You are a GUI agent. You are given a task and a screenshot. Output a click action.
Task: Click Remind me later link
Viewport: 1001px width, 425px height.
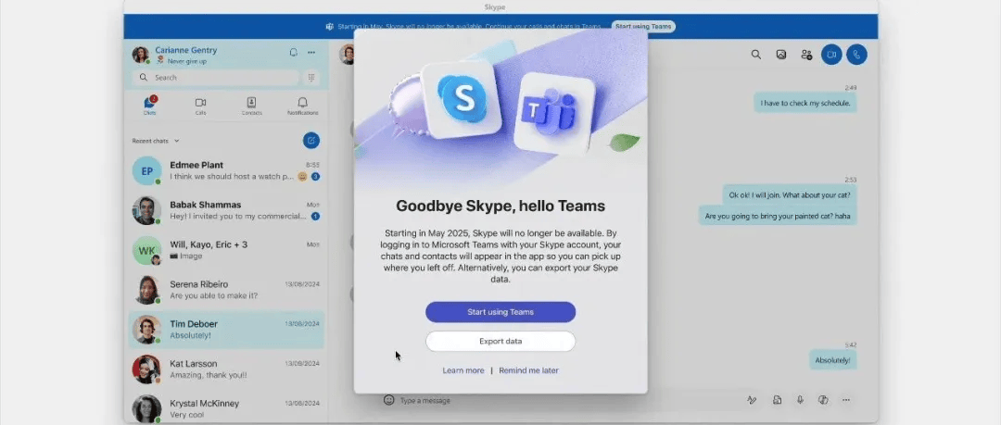[528, 370]
